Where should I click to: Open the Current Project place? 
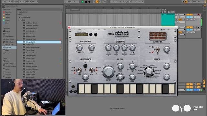(10, 66)
